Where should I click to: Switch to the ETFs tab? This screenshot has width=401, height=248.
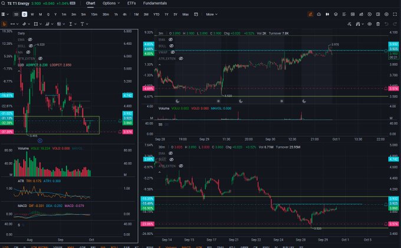(132, 4)
